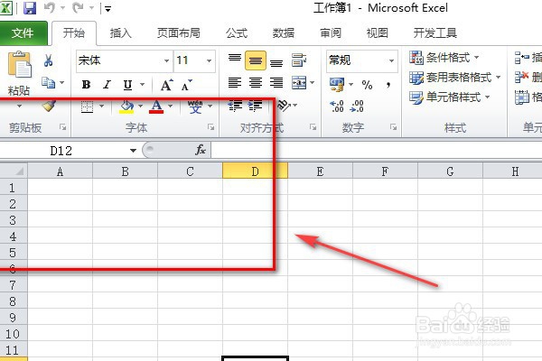Open the 数字 group dialog launcher

pos(393,127)
